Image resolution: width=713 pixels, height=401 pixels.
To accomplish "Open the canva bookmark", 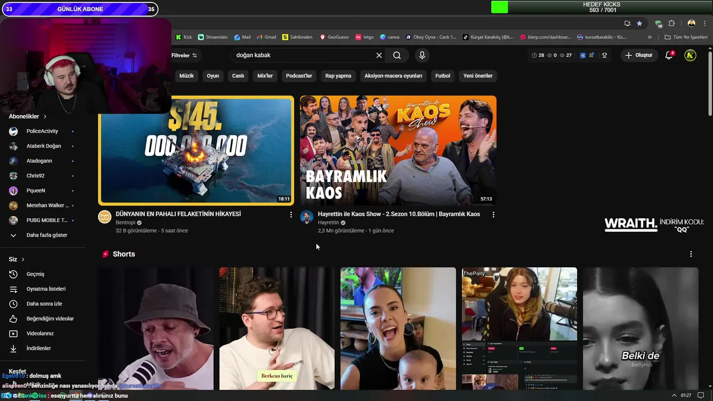I will pyautogui.click(x=390, y=37).
